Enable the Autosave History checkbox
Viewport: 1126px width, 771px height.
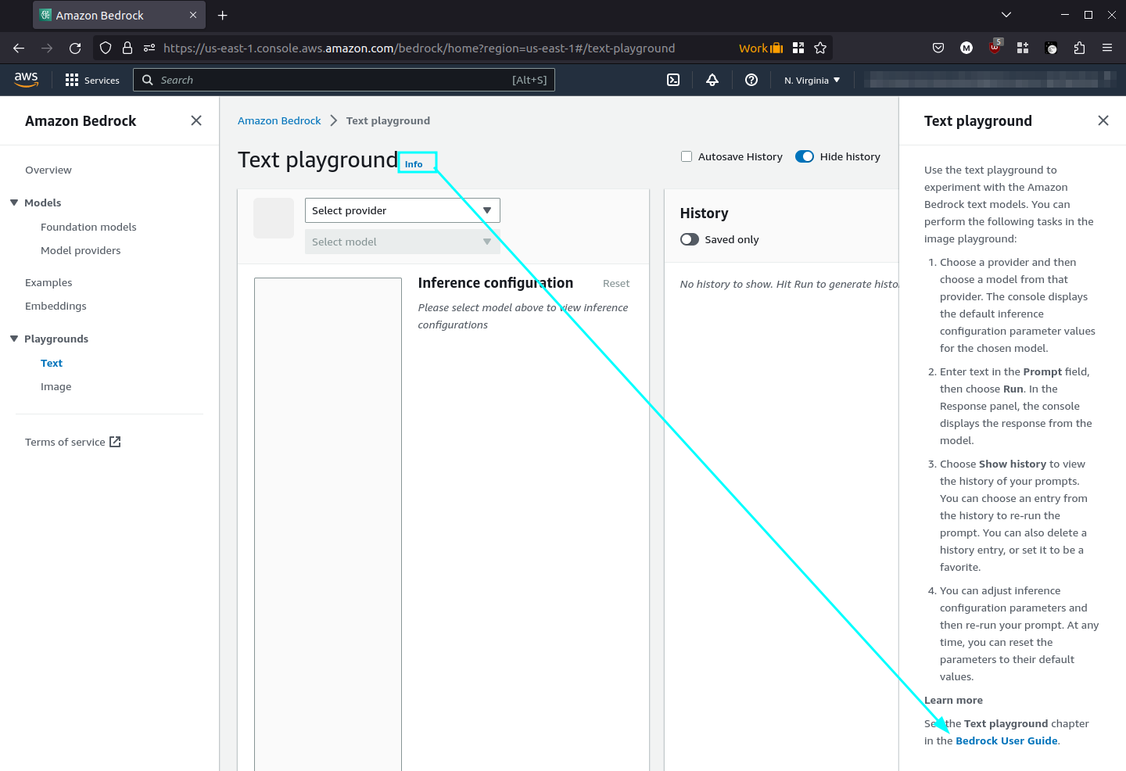coord(686,156)
